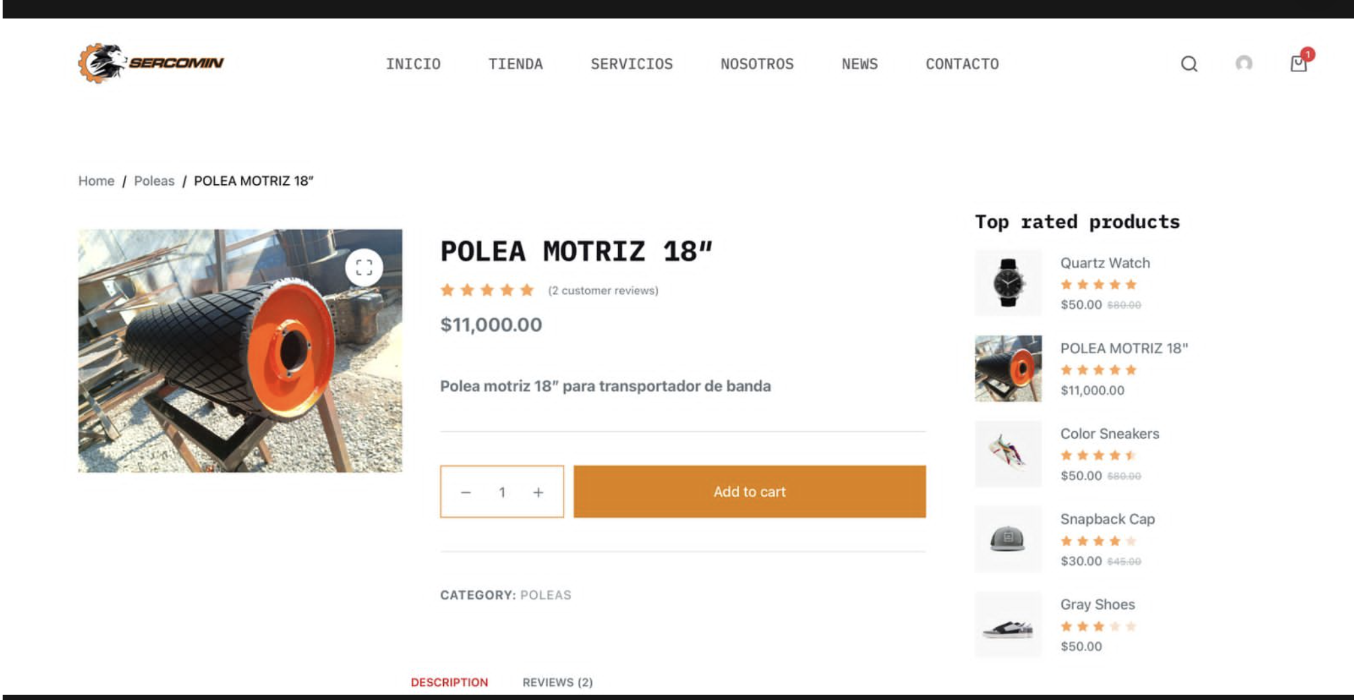Click the Quartz Watch thumbnail
Image resolution: width=1354 pixels, height=700 pixels.
(x=1008, y=283)
